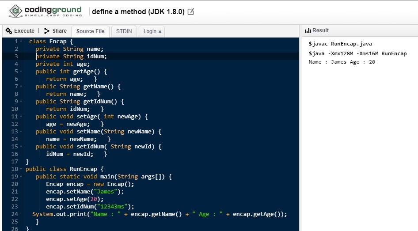
Task: Collapse the getIdNum fold arrow on line 9
Action: pyautogui.click(x=21, y=102)
